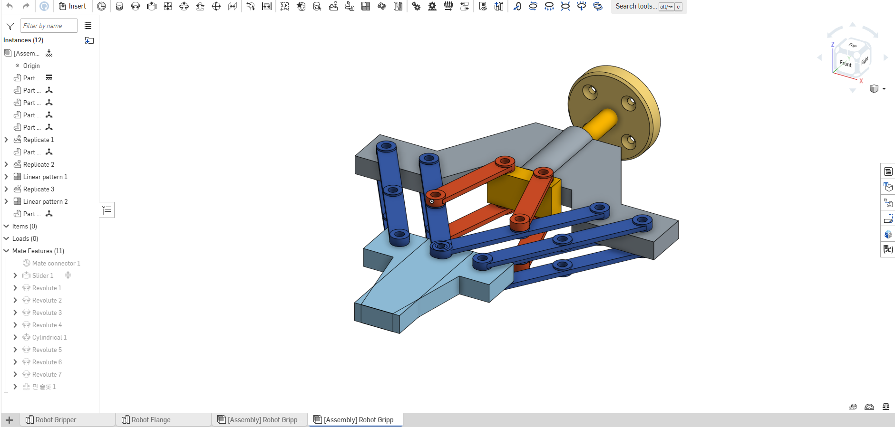This screenshot has height=427, width=895.
Task: Expand the Replicate 2 node
Action: (x=6, y=164)
